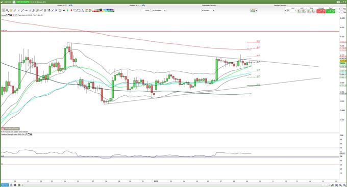The width and height of the screenshot is (347, 187).
Task: Select the black arrow drawing tool
Action: [x=64, y=10]
